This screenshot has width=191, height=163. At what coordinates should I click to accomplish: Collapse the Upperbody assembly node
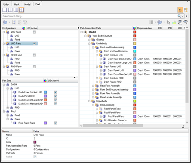point(89,101)
